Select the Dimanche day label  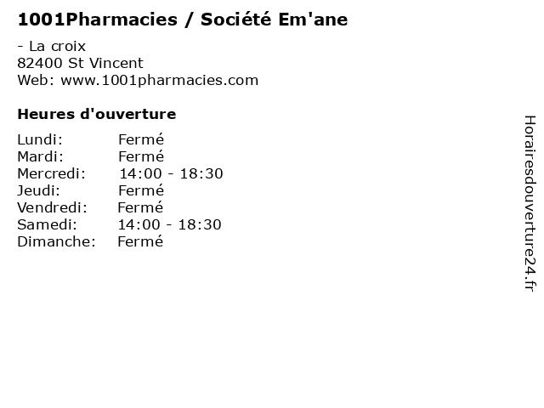point(55,241)
